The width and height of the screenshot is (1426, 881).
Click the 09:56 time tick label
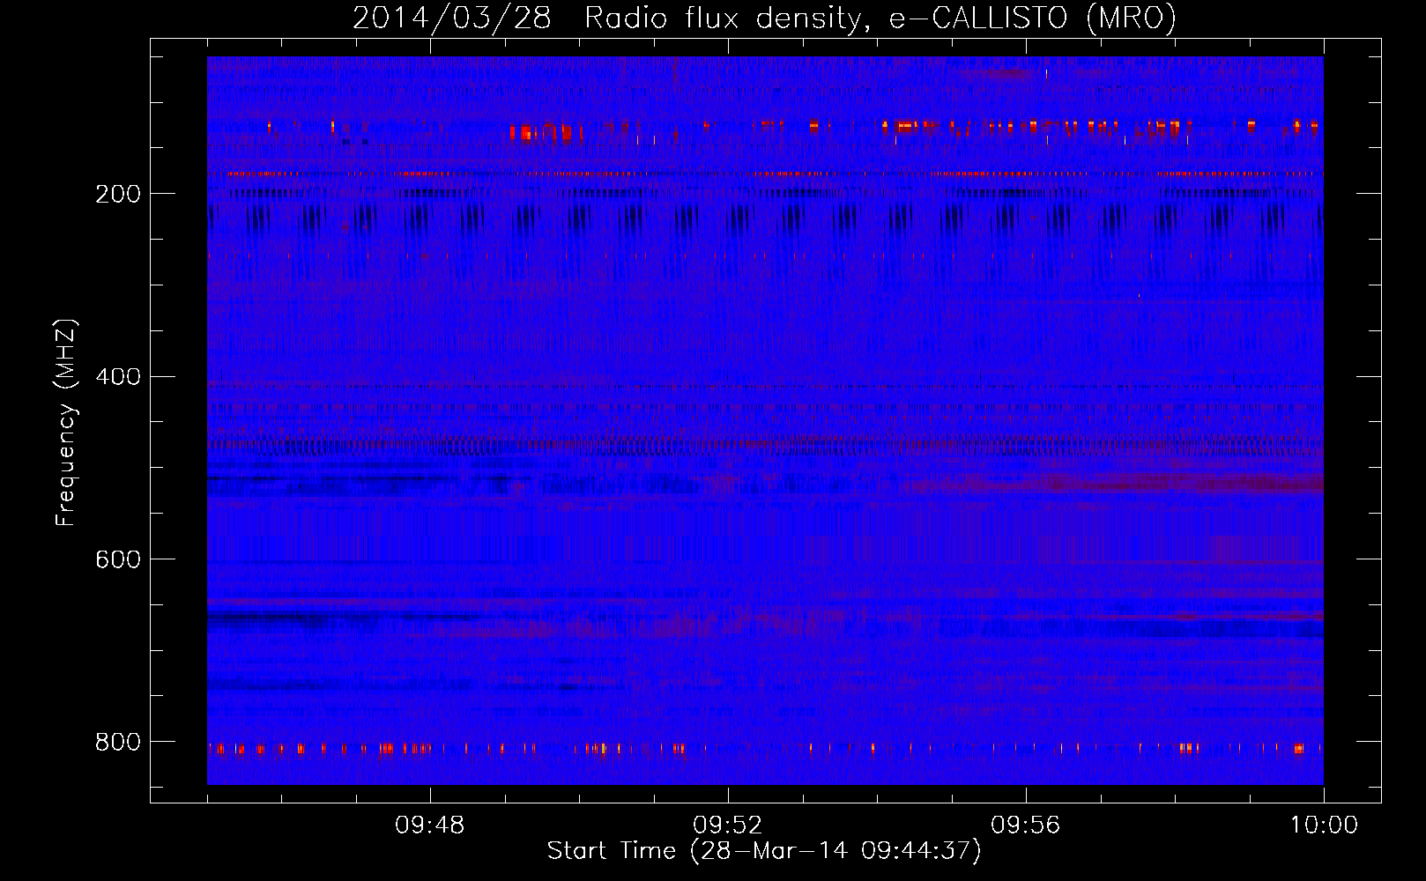(x=1026, y=825)
